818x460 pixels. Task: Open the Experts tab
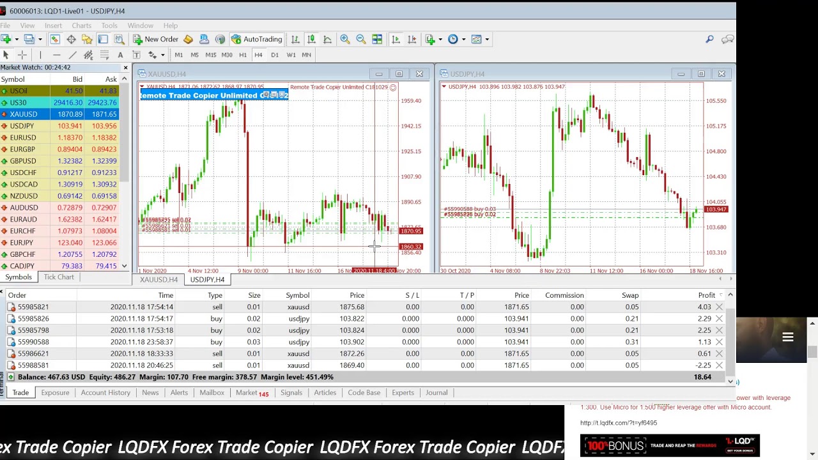pyautogui.click(x=403, y=393)
